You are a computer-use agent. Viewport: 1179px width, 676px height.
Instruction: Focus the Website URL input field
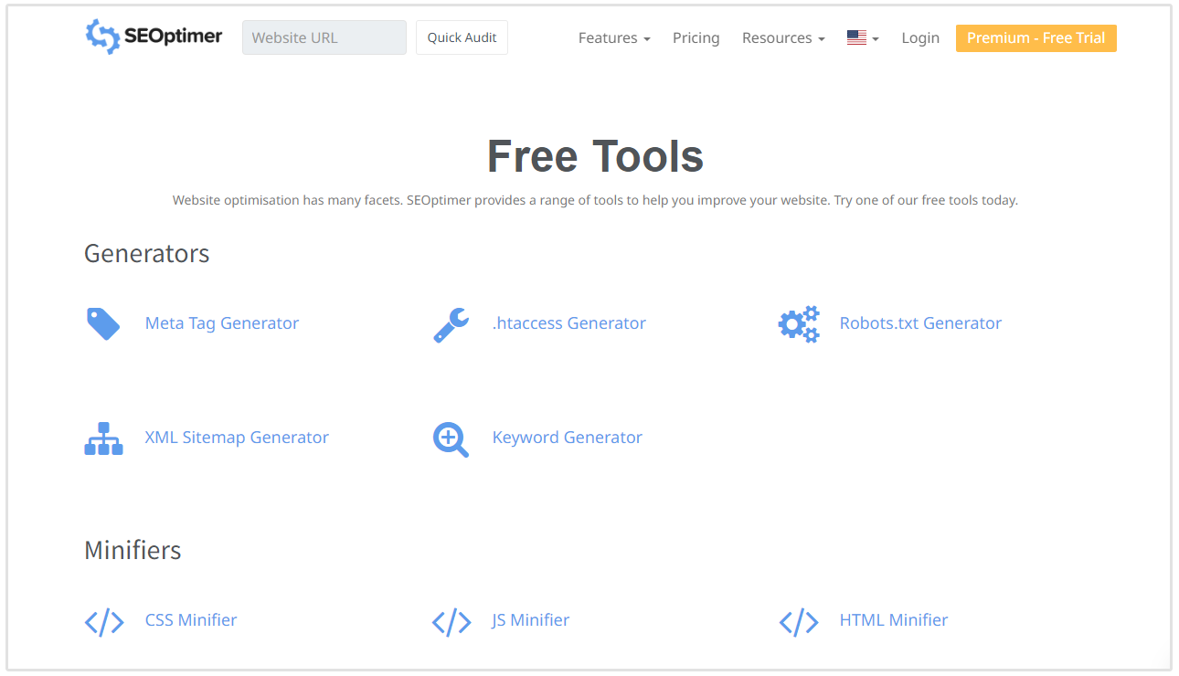click(324, 38)
